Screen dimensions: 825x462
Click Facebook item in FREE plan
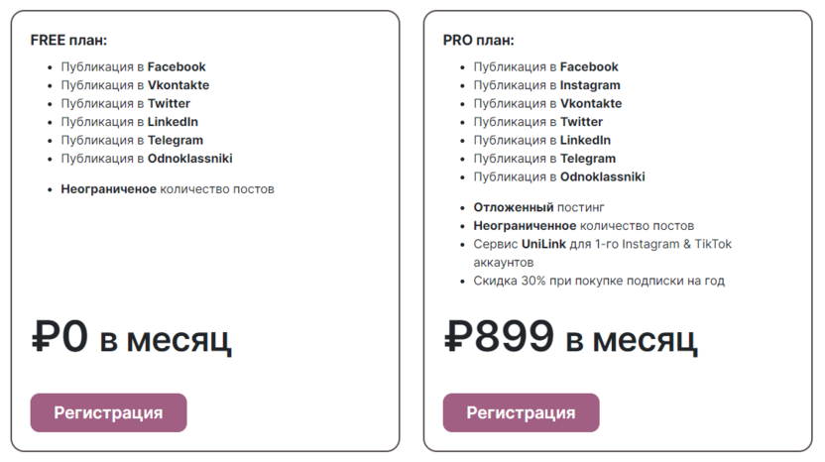coord(133,66)
